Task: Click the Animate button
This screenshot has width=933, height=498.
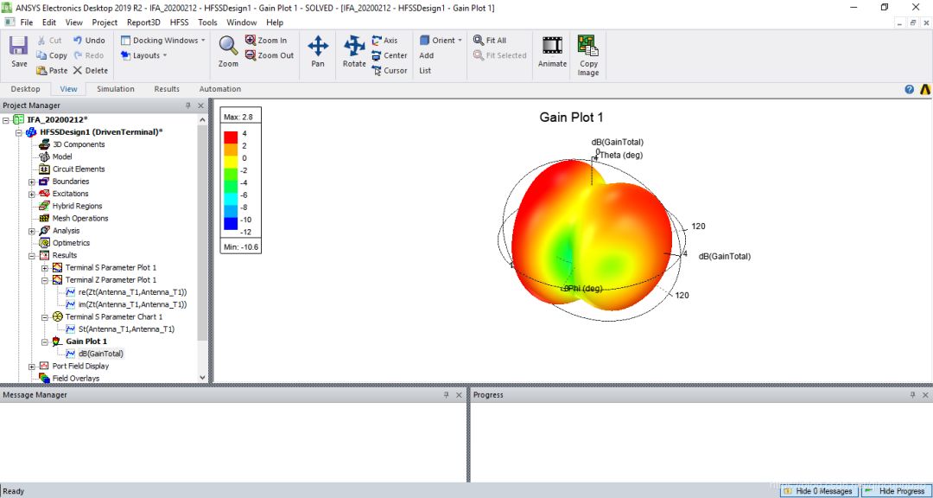Action: pos(552,51)
